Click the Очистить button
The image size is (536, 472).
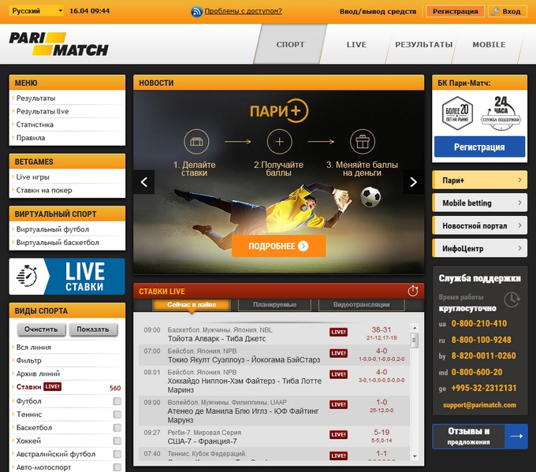[x=41, y=329]
